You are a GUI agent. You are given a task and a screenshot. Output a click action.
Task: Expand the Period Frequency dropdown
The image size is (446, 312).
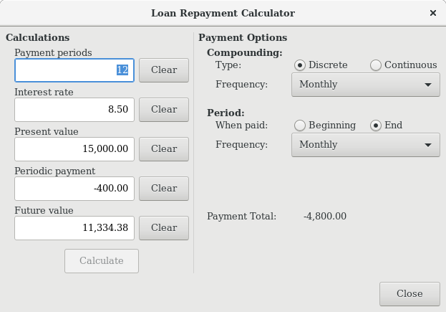pyautogui.click(x=365, y=145)
